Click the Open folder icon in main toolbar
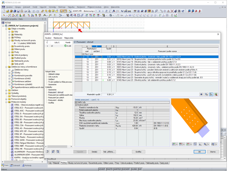The height and width of the screenshot is (171, 228). 7,11
